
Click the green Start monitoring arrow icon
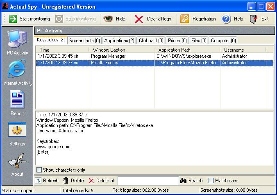coord(13,19)
